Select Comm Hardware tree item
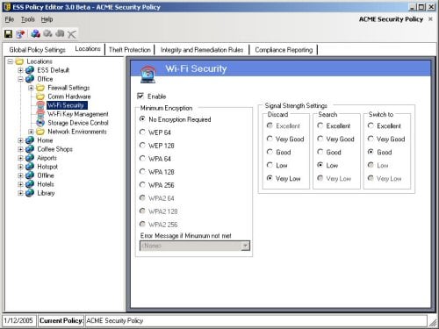Viewport: 439px width, 329px height. click(69, 97)
